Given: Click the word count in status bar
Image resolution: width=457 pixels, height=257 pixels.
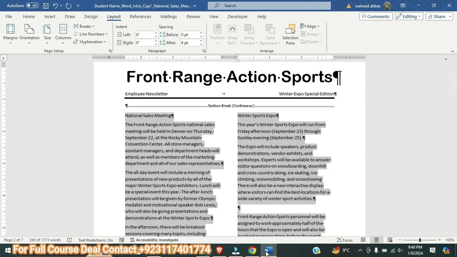Looking at the screenshot, I should tap(45, 240).
